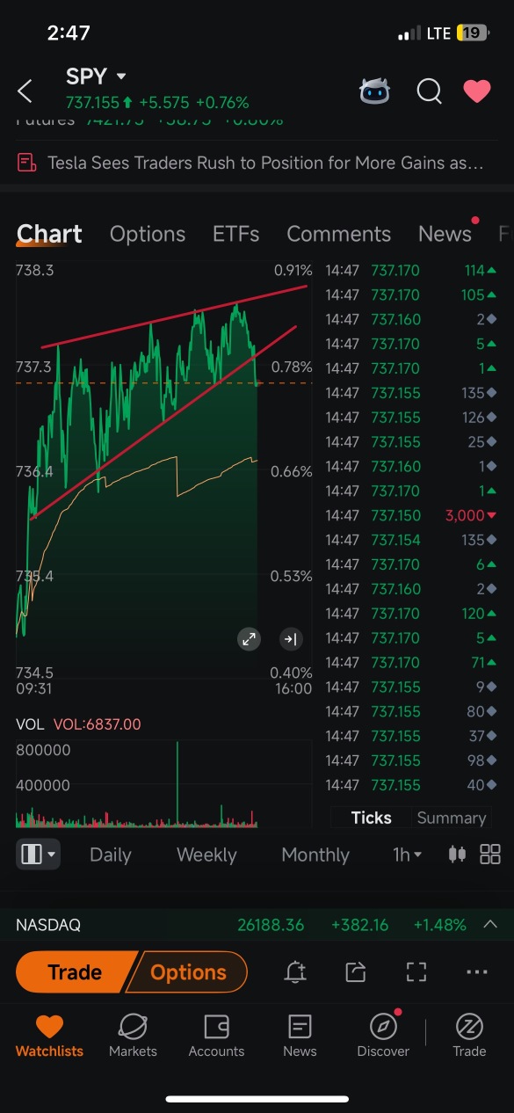This screenshot has width=514, height=1113.
Task: Open the SPY ticker switcher dropdown
Action: (97, 76)
